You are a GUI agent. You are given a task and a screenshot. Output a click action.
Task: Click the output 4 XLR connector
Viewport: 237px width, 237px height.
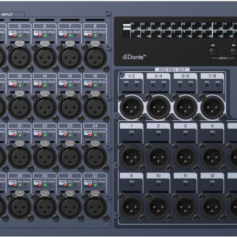pos(212,157)
